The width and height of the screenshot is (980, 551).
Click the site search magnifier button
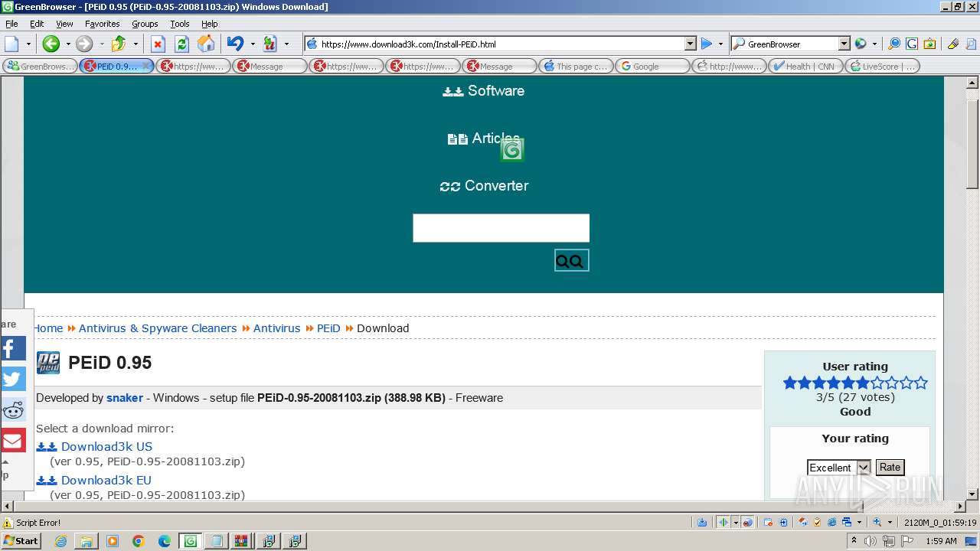coord(571,260)
